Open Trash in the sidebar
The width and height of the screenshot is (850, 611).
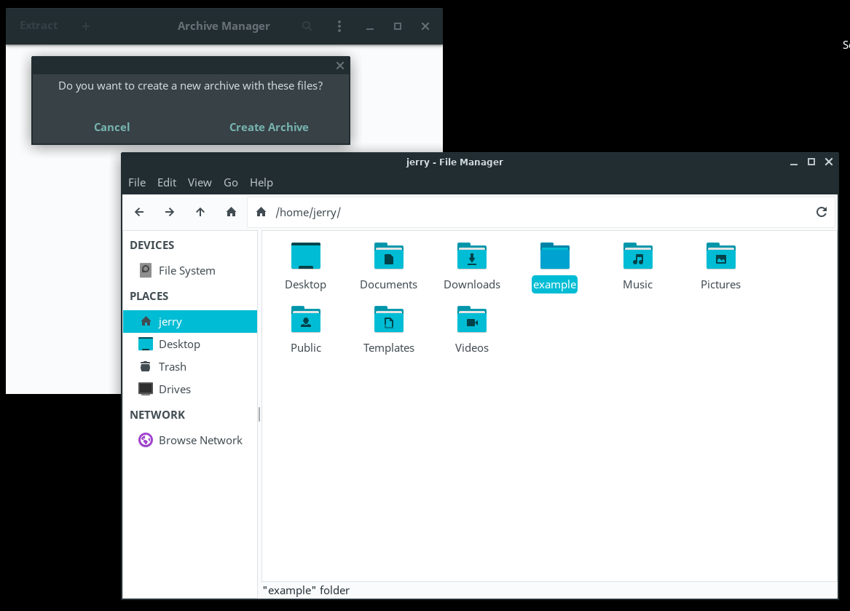pyautogui.click(x=173, y=367)
